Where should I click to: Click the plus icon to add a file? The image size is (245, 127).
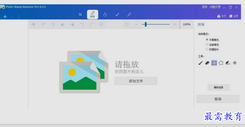(5, 17)
